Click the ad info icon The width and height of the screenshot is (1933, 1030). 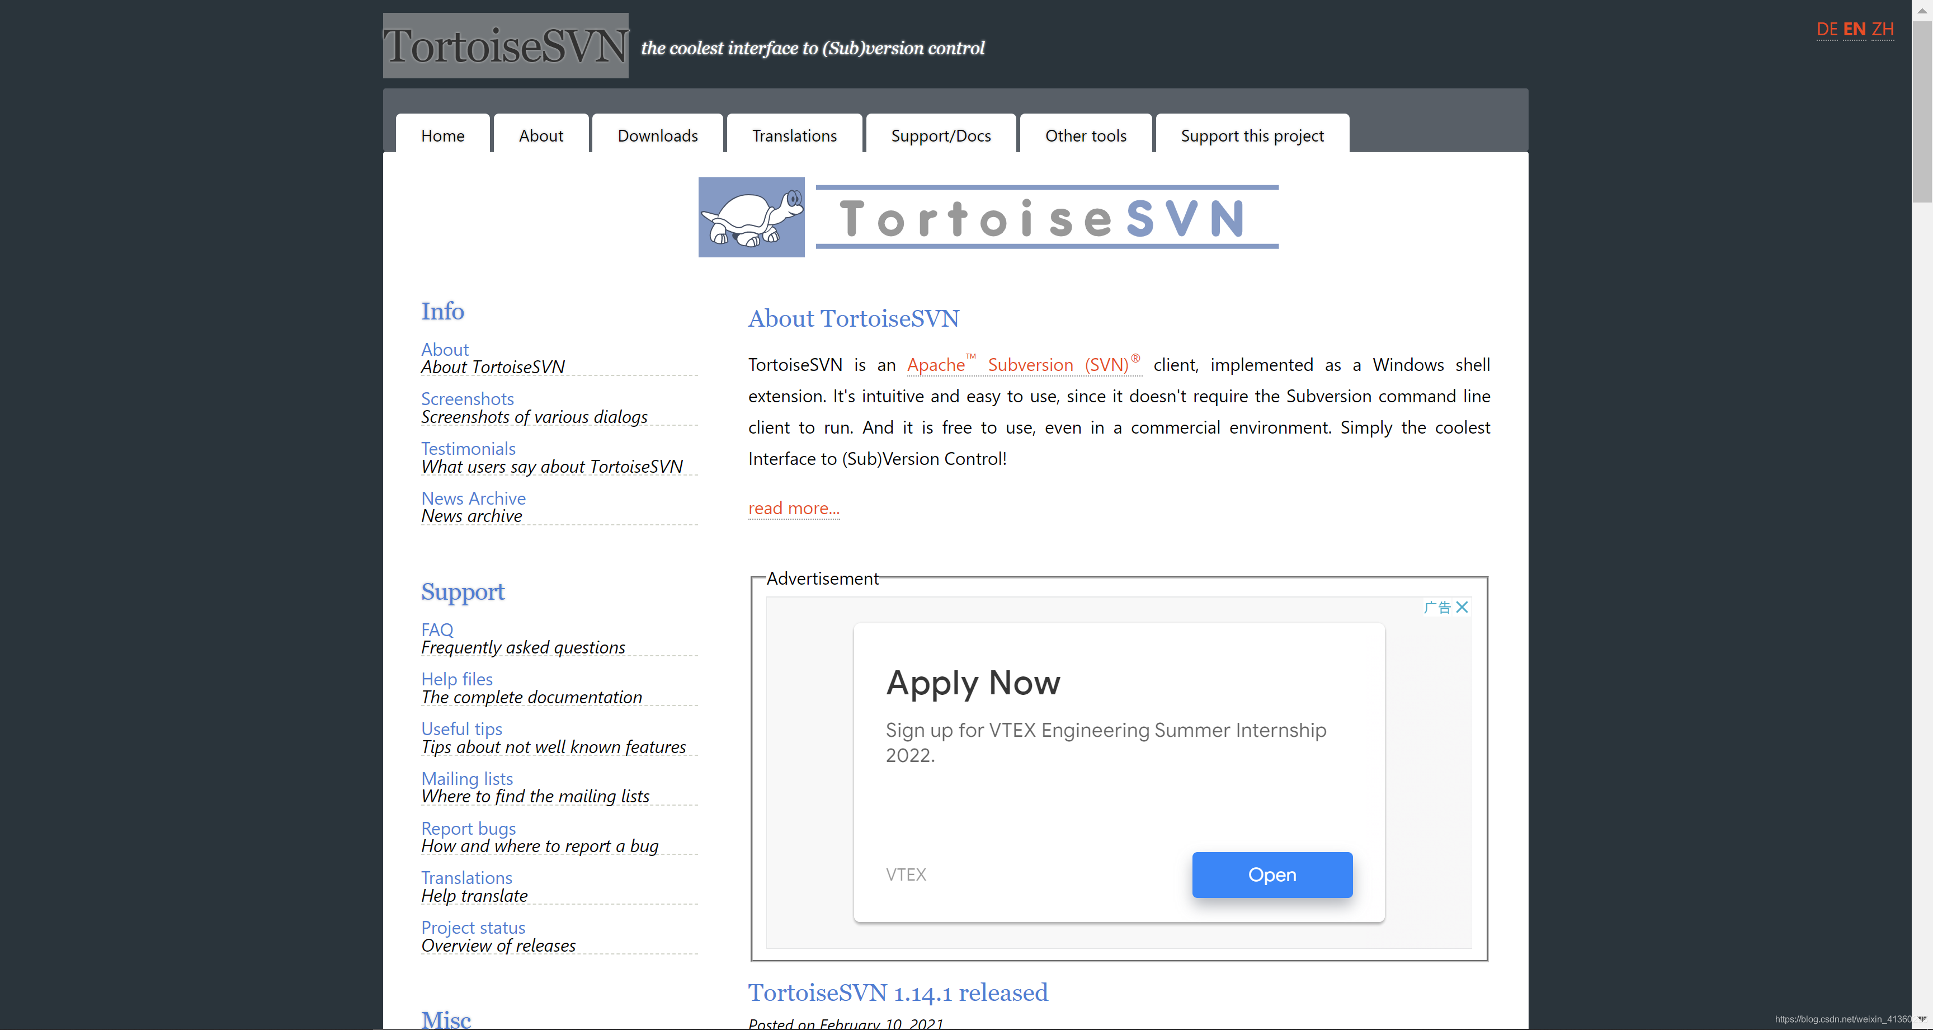[x=1437, y=608]
